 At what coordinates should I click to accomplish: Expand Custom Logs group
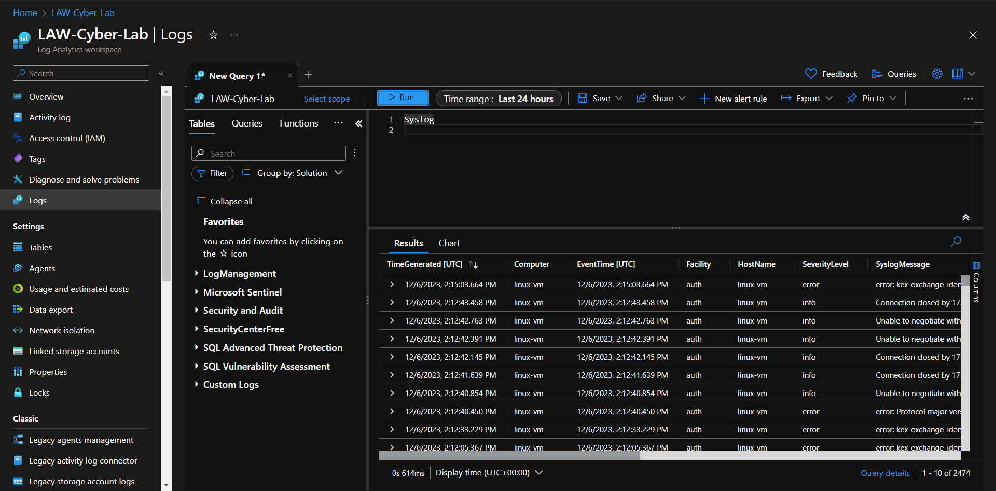tap(197, 384)
